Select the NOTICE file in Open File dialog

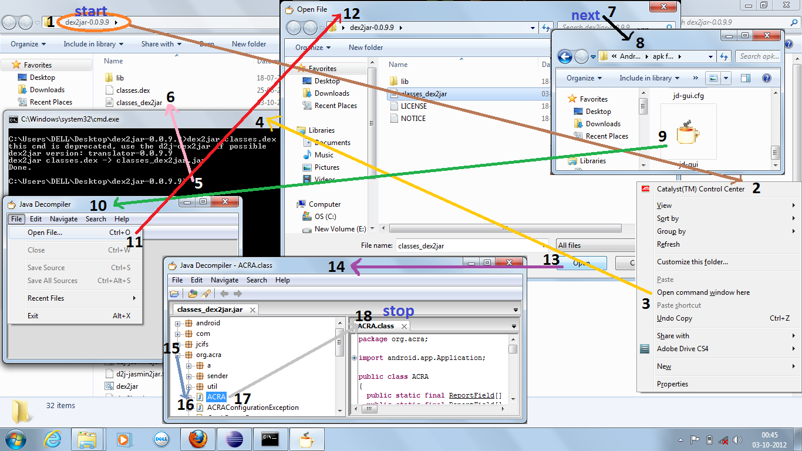[413, 119]
